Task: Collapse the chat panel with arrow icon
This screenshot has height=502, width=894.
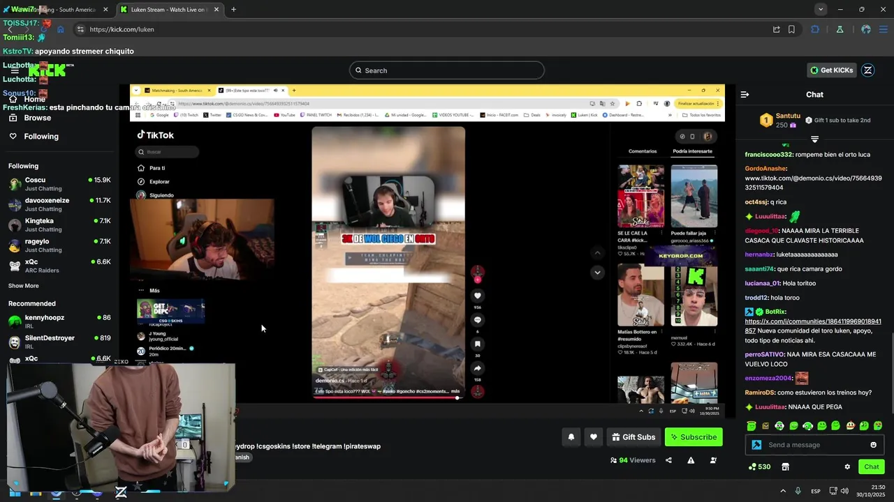Action: (745, 94)
